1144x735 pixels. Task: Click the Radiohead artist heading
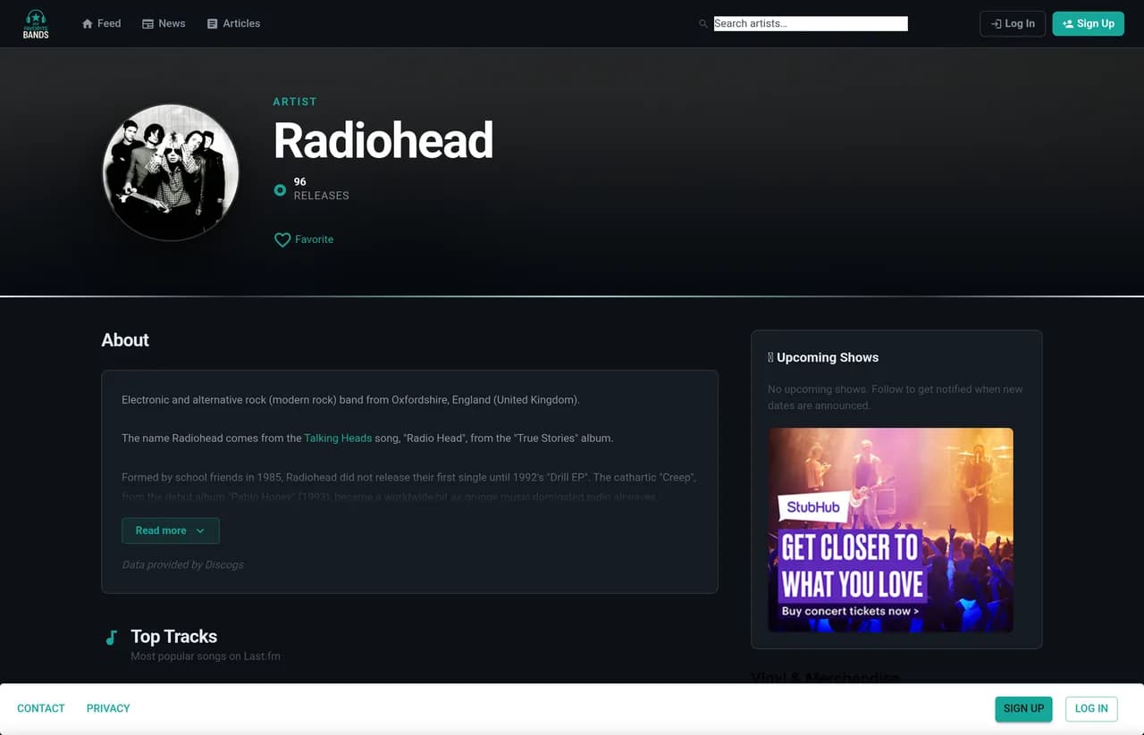383,140
